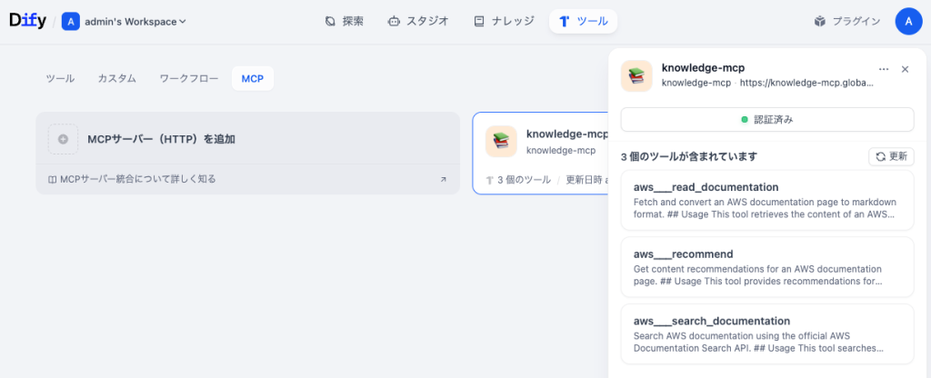Click the 3 個のツール count on card

518,180
